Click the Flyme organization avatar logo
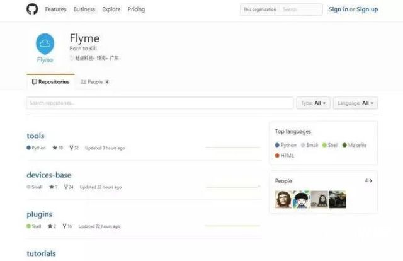The image size is (403, 261). 45,49
